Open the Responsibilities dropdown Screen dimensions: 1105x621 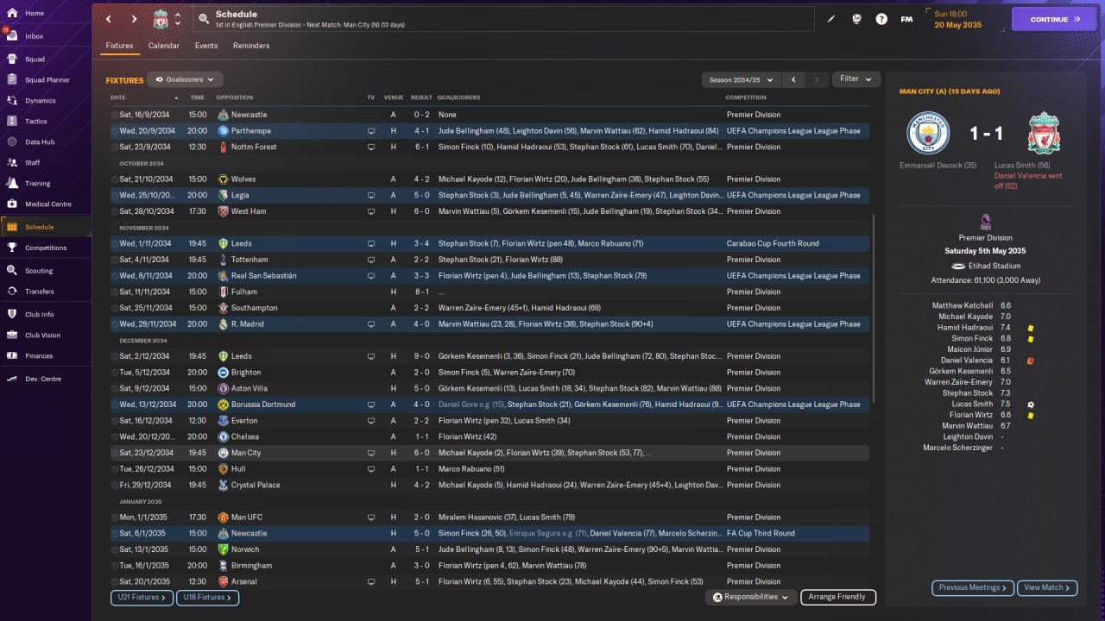pos(749,597)
